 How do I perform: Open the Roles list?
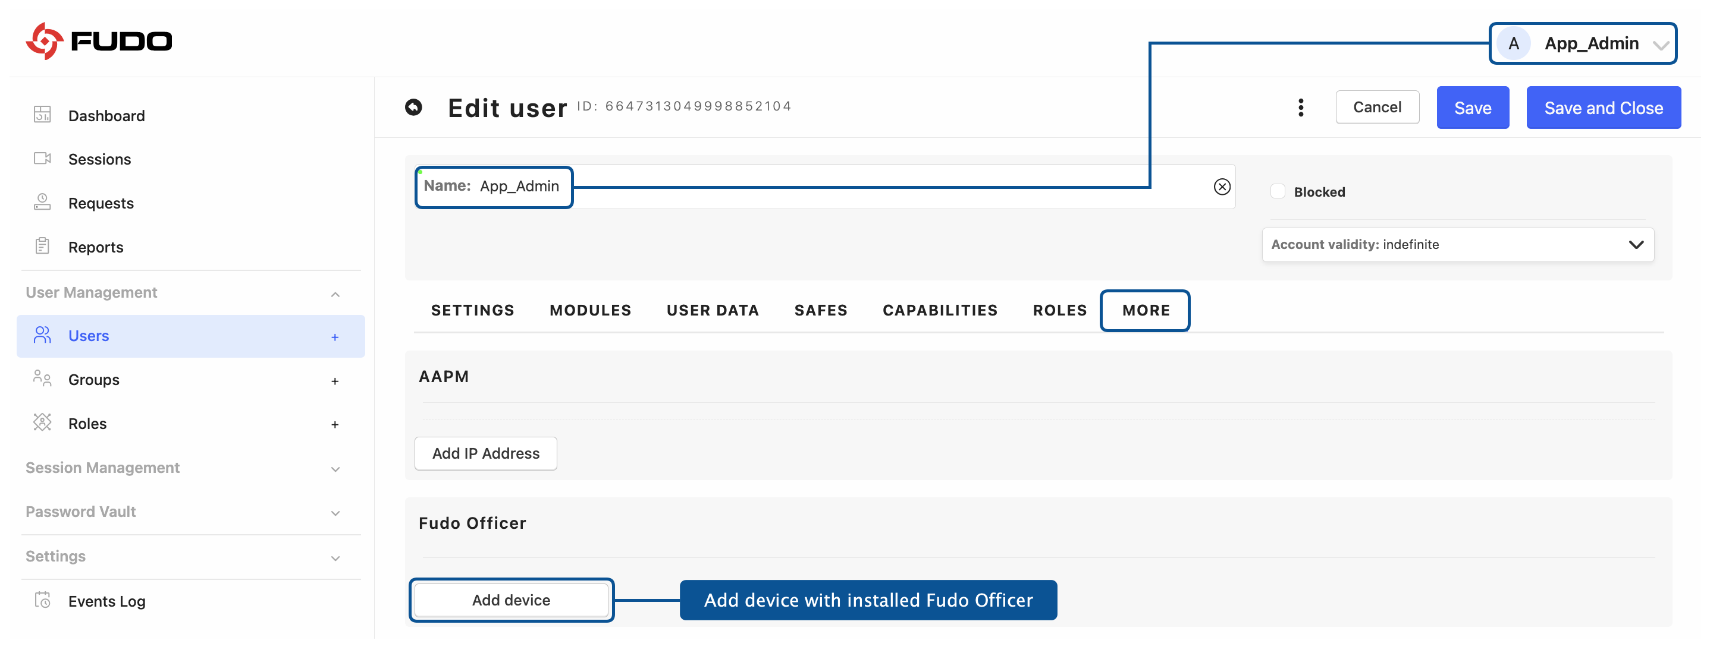pos(87,424)
